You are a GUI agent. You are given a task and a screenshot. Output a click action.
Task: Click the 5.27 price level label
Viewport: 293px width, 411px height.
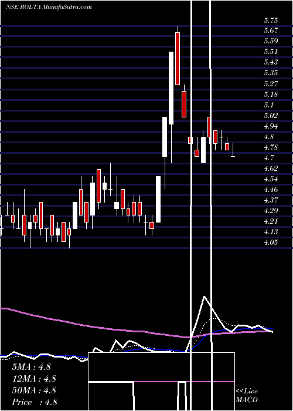coord(271,83)
